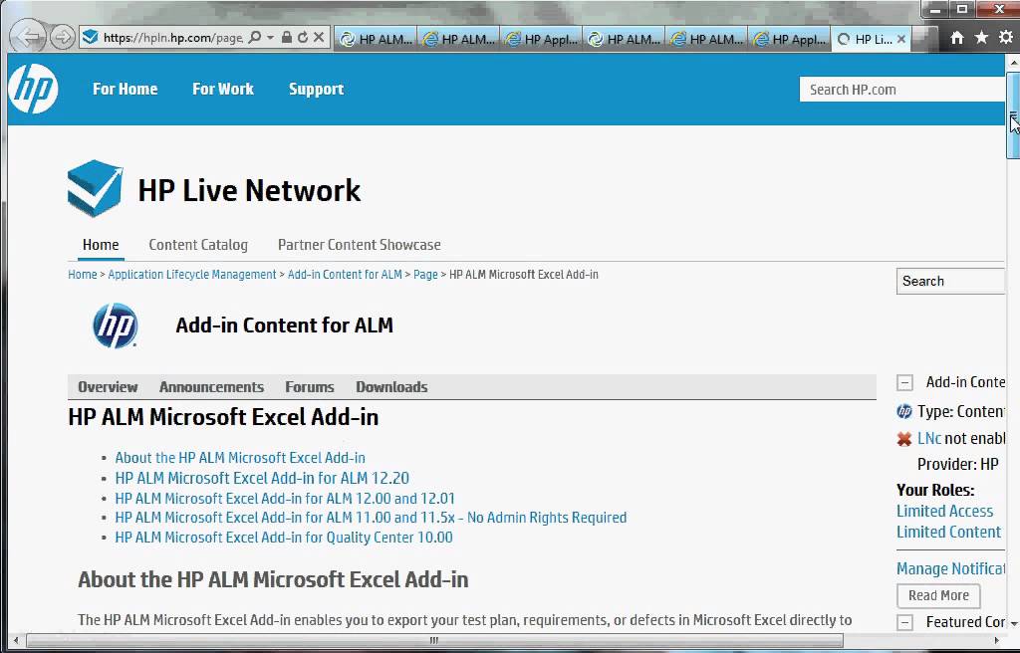
Task: Open the browser Home icon
Action: coord(957,38)
